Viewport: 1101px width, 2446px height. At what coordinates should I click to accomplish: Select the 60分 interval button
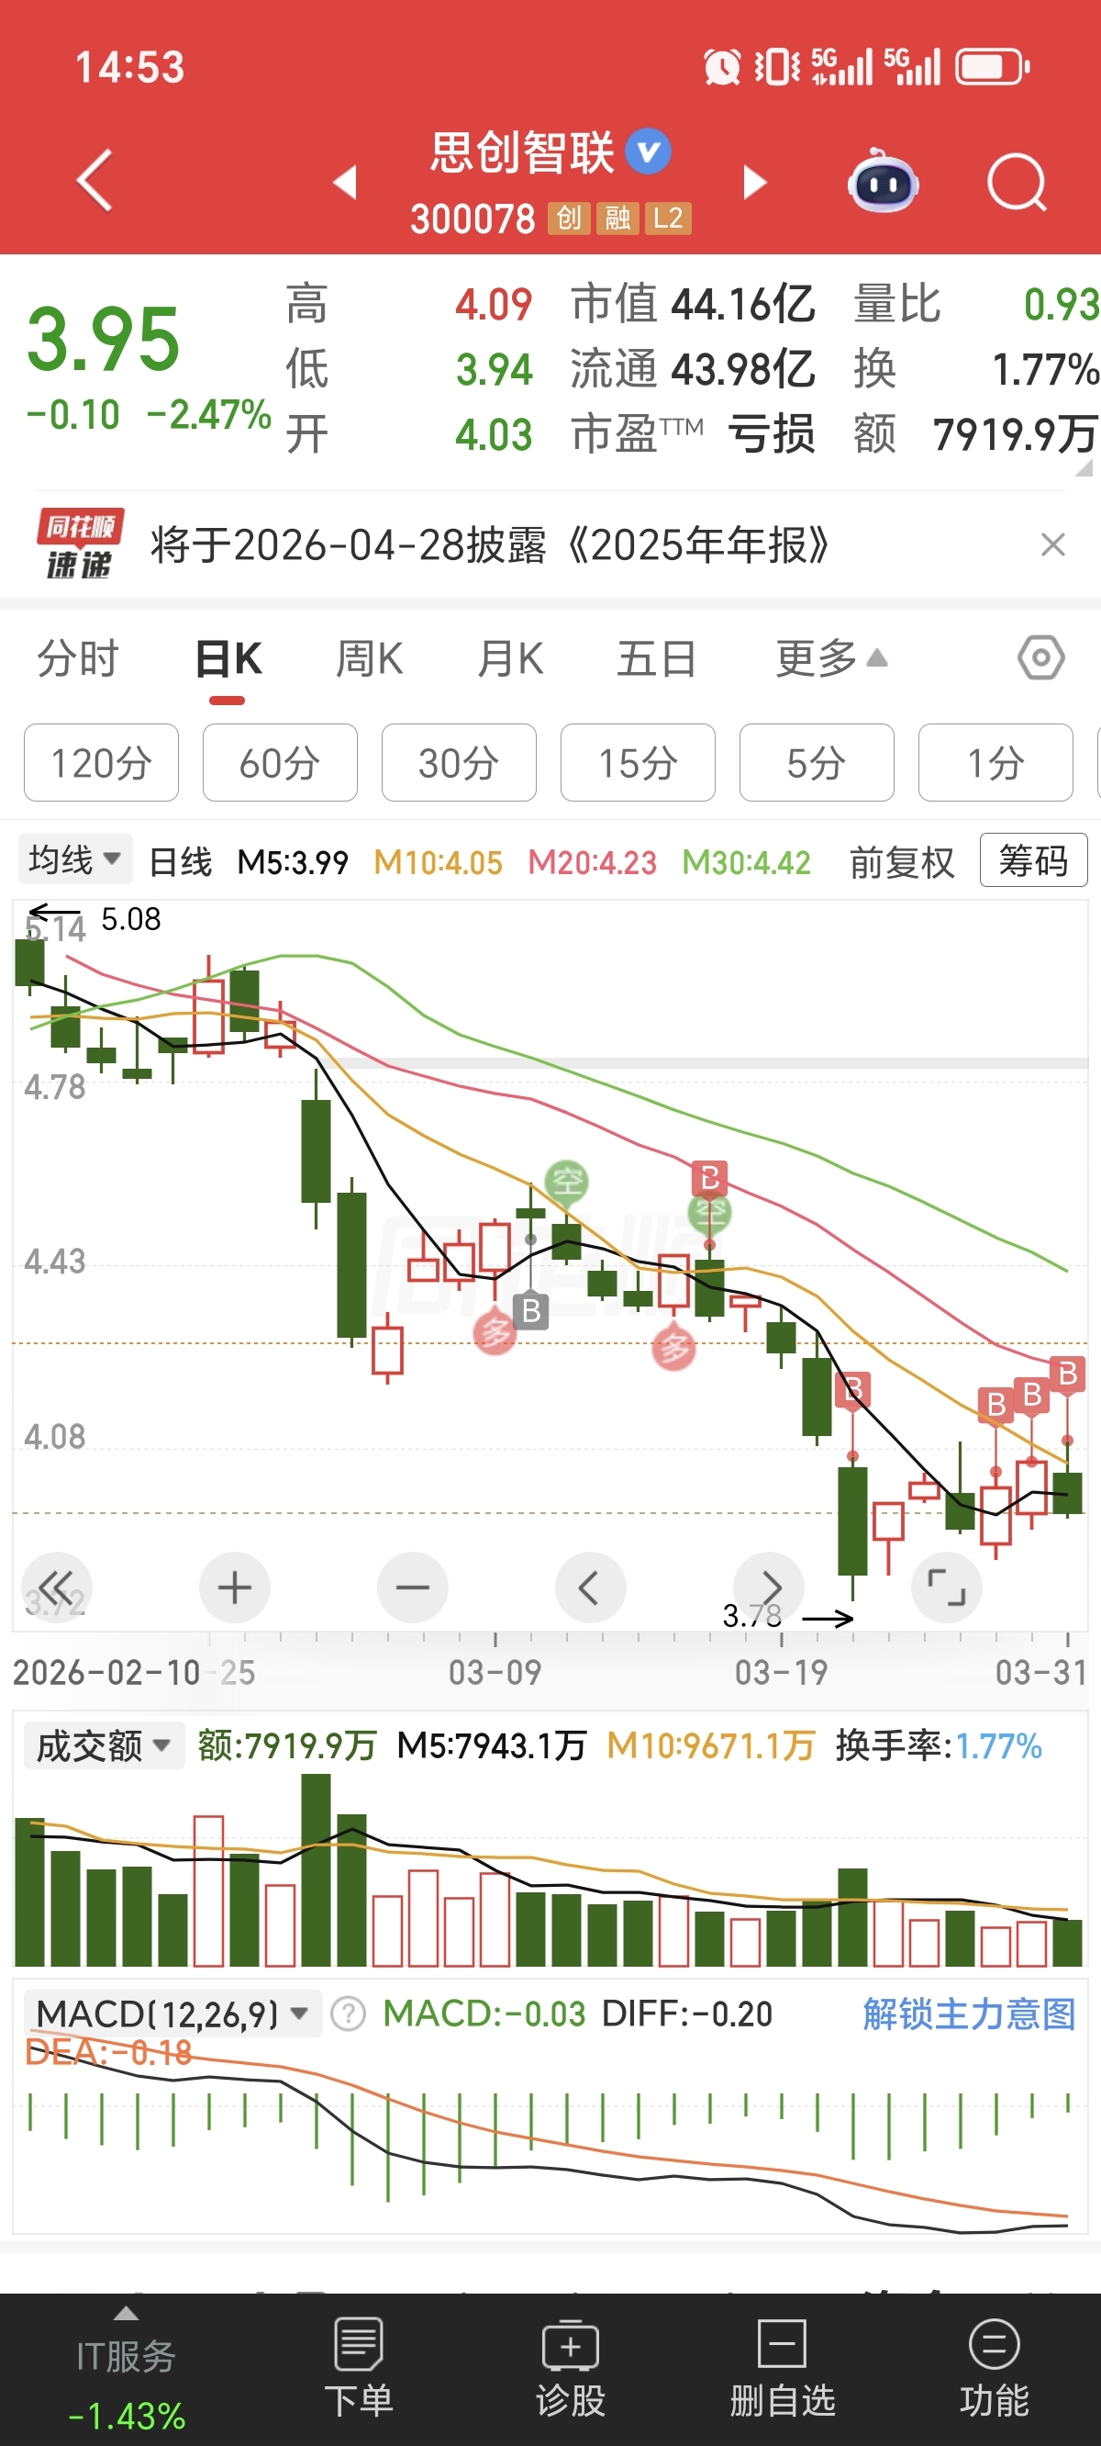pos(280,762)
